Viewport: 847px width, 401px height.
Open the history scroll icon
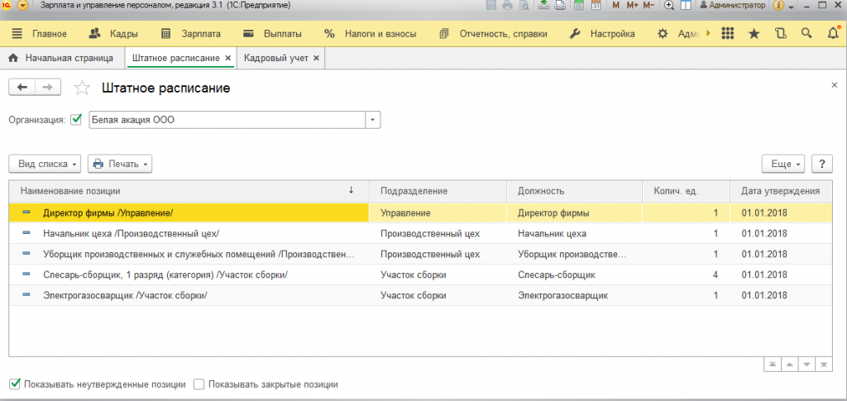click(x=780, y=34)
